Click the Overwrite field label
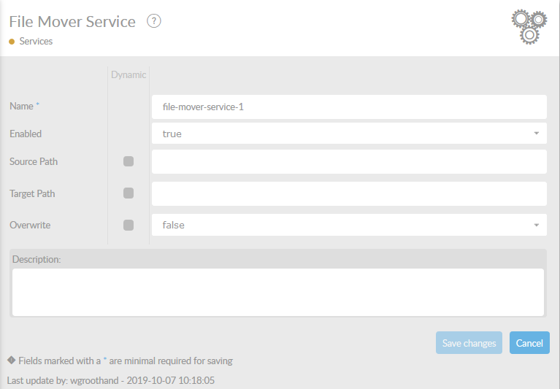Viewport: 560px width, 389px height. 30,225
